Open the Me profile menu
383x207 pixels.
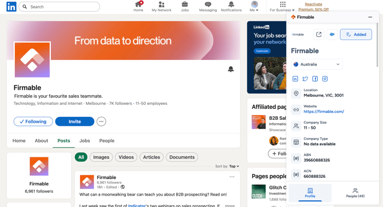[254, 7]
